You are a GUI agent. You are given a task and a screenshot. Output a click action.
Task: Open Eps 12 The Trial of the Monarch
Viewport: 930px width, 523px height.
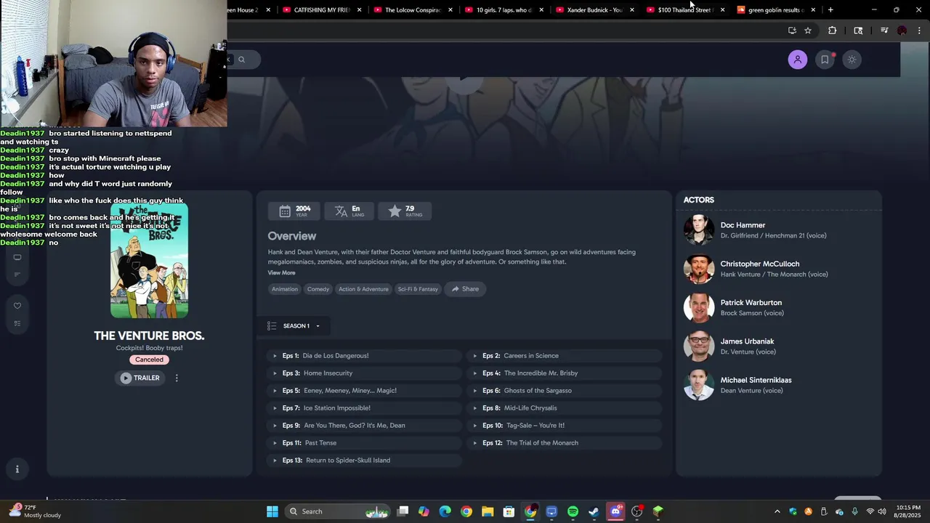[565, 443]
